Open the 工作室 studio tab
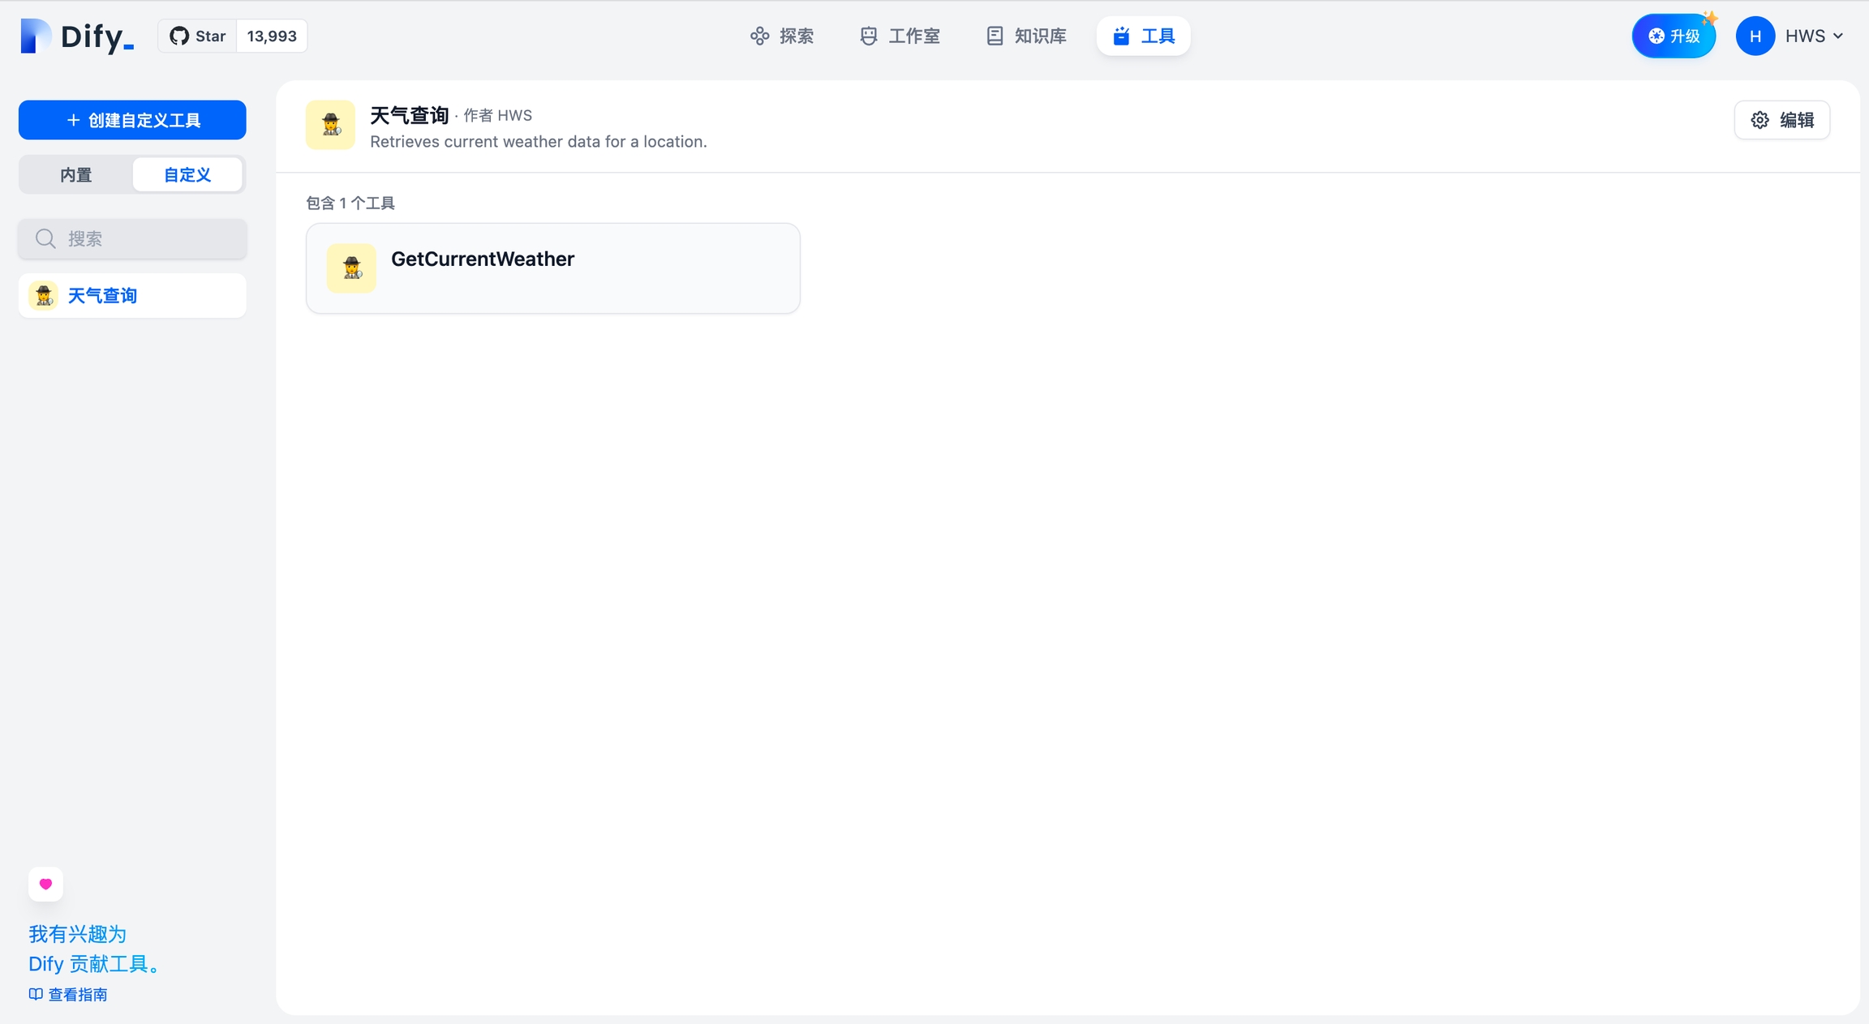The image size is (1869, 1024). point(900,36)
